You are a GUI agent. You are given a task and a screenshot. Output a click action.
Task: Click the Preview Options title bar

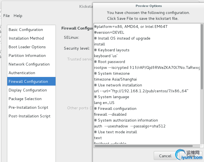(x=148, y=6)
